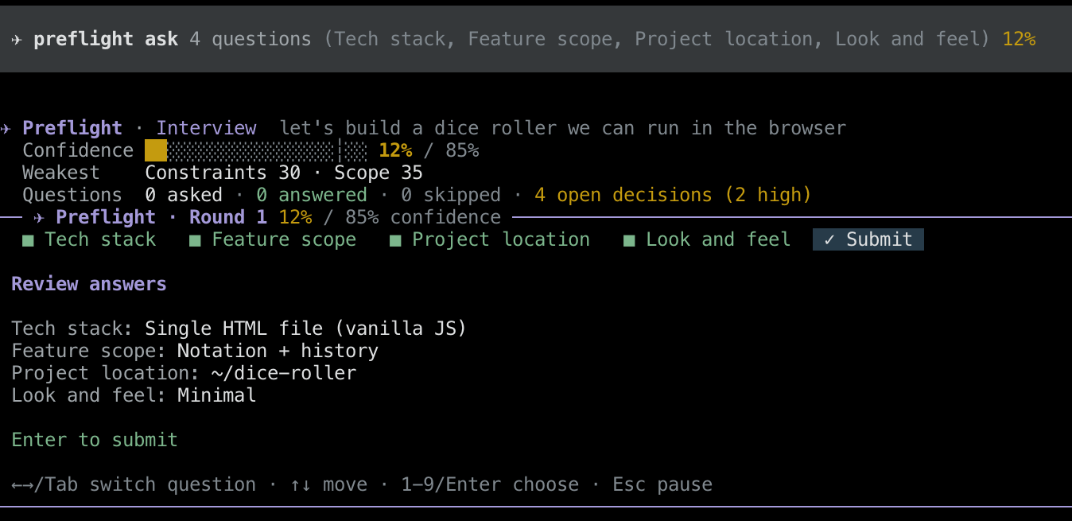The image size is (1072, 521).
Task: Click the airplane icon before 'preflight ask'
Action: [17, 40]
